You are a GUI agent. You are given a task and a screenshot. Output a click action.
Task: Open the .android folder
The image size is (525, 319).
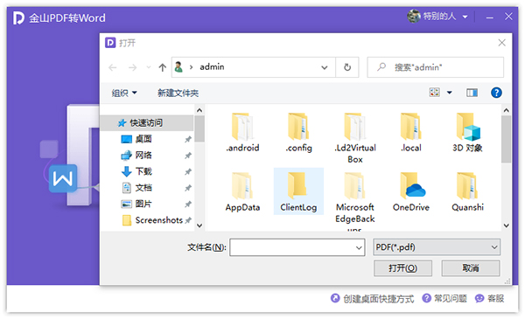click(x=242, y=133)
